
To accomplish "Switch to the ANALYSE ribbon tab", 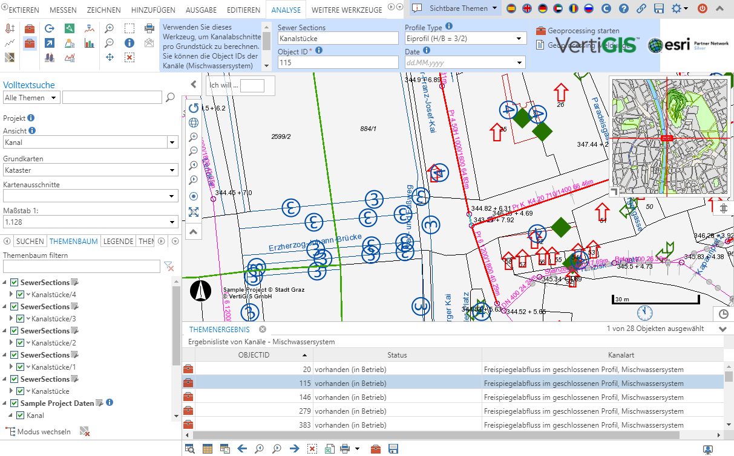I will coord(285,10).
